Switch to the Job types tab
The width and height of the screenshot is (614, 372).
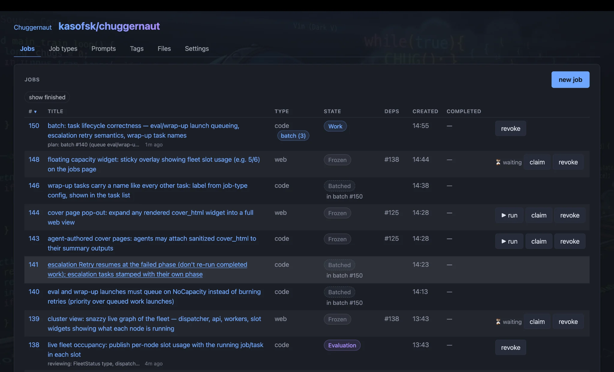(63, 49)
